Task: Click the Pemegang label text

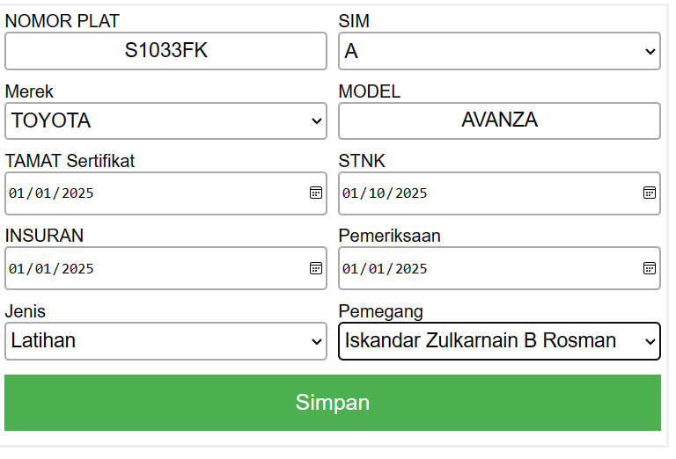Action: point(380,311)
